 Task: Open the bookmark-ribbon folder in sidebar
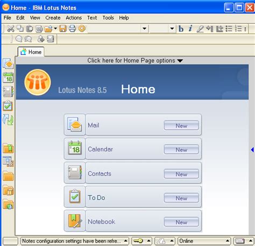(x=8, y=148)
